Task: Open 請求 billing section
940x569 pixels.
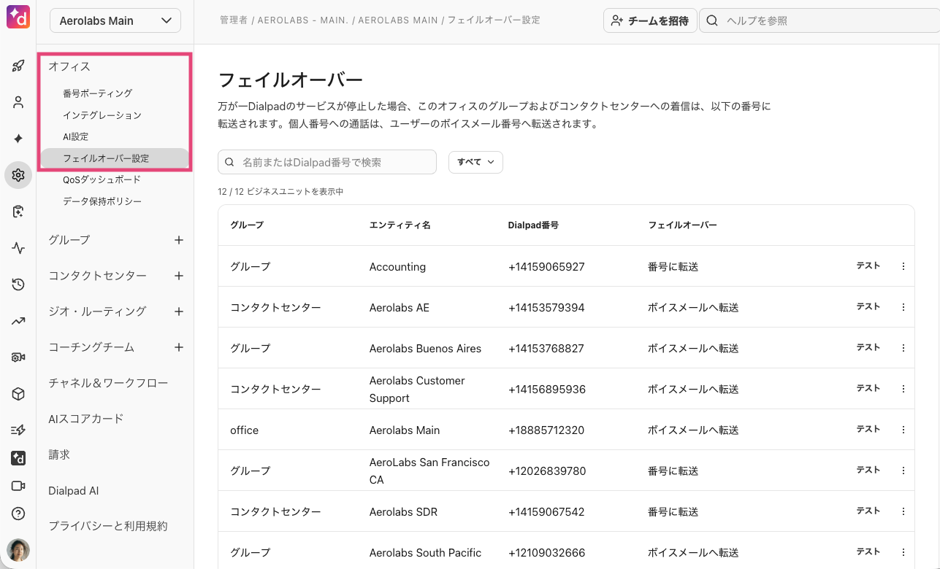Action: coord(59,454)
